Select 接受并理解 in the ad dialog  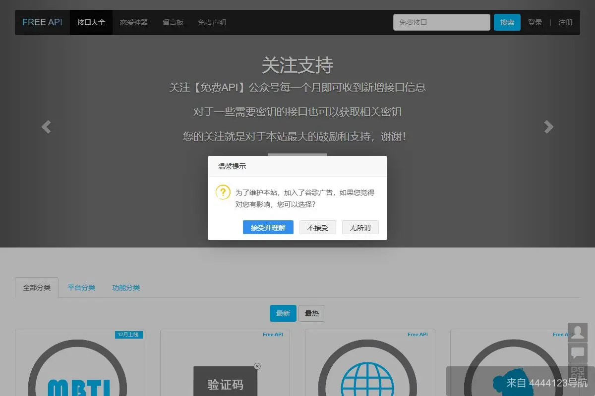click(x=268, y=227)
